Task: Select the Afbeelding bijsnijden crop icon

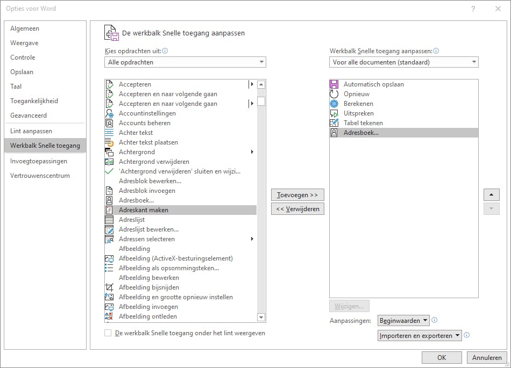Action: (109, 287)
